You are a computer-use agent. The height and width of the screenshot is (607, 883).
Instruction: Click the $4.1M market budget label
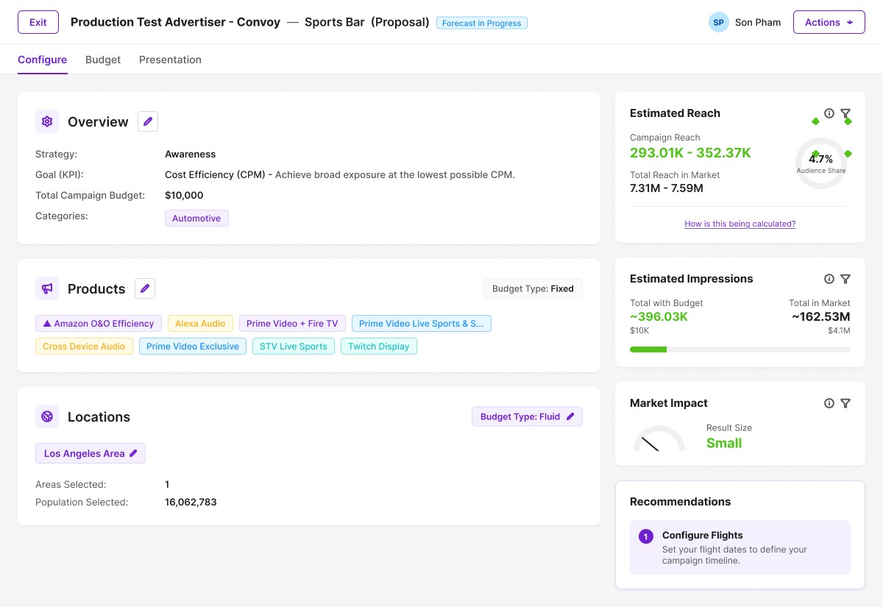(x=839, y=331)
